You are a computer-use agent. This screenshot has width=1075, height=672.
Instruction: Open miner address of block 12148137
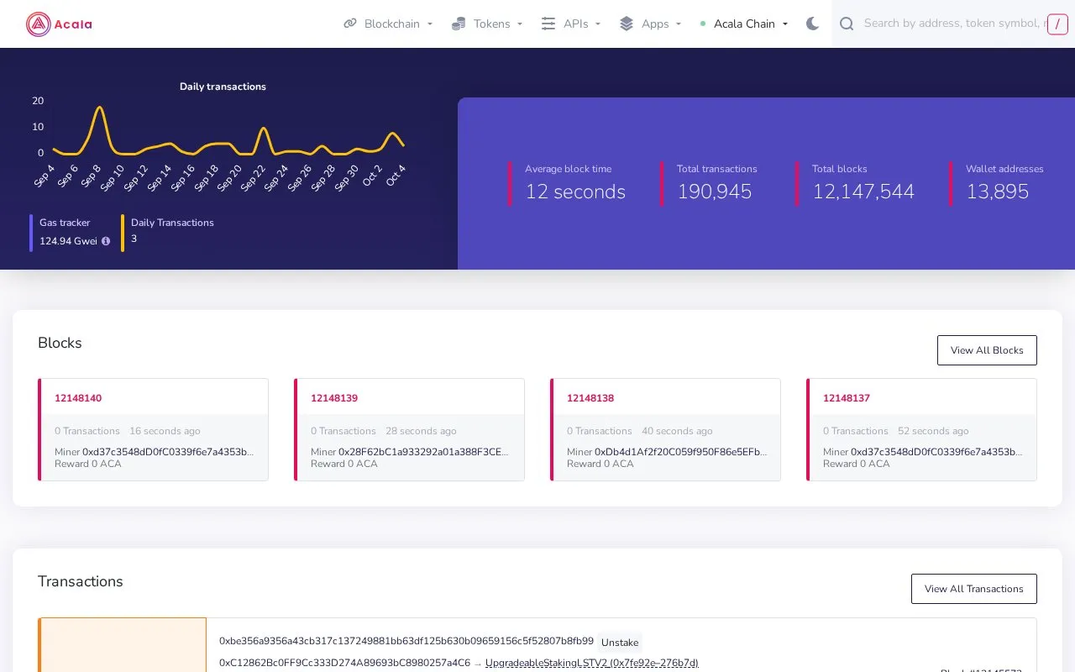tap(936, 452)
